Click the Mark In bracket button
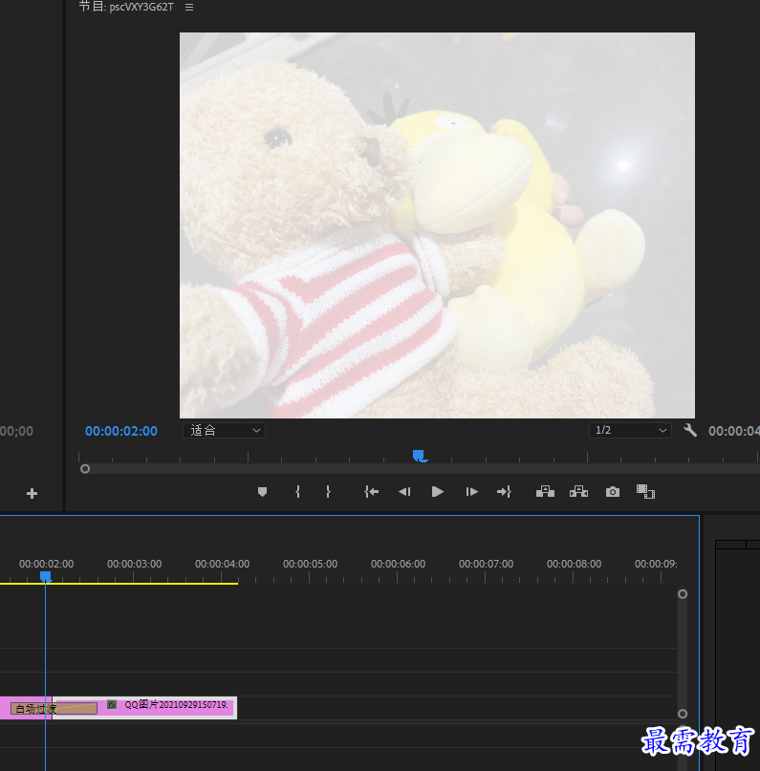 [x=297, y=492]
